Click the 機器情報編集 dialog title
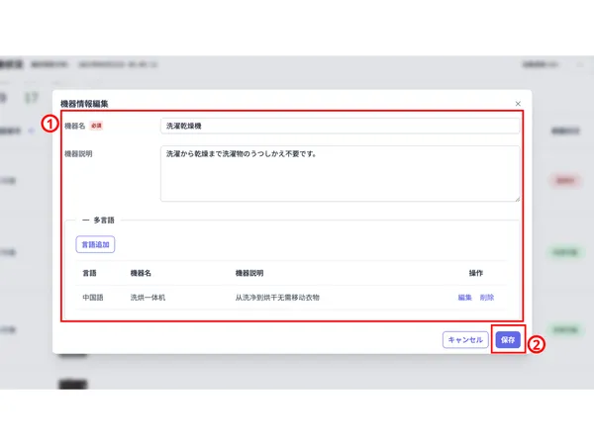Screen dimensions: 594x445 [85, 103]
